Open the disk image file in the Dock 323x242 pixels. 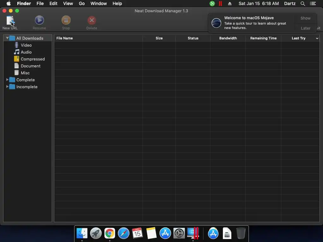(227, 233)
